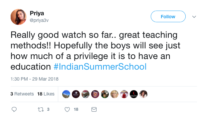Open the Priya display name
209x121 pixels.
click(37, 13)
